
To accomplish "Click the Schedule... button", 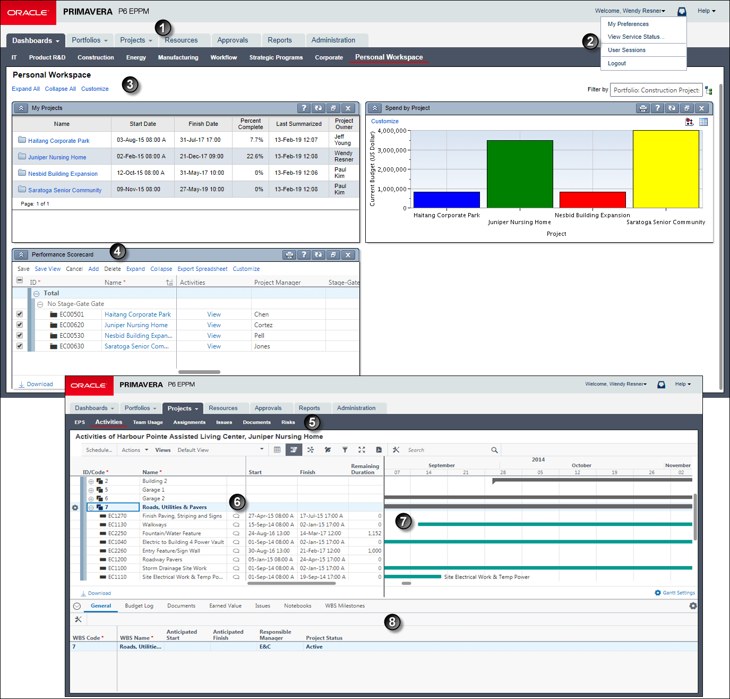I will 99,450.
